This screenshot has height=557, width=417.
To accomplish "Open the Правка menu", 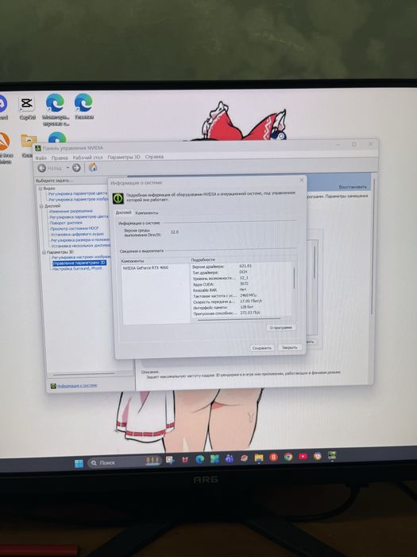I will (60, 158).
